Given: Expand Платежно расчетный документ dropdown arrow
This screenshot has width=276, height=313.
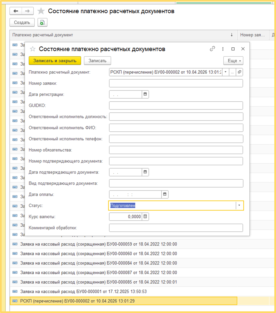Looking at the screenshot, I should click(x=226, y=72).
